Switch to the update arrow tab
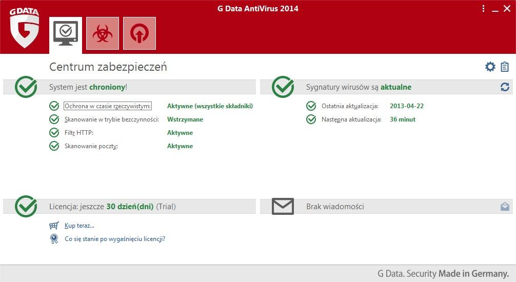516x282 pixels. 140,33
